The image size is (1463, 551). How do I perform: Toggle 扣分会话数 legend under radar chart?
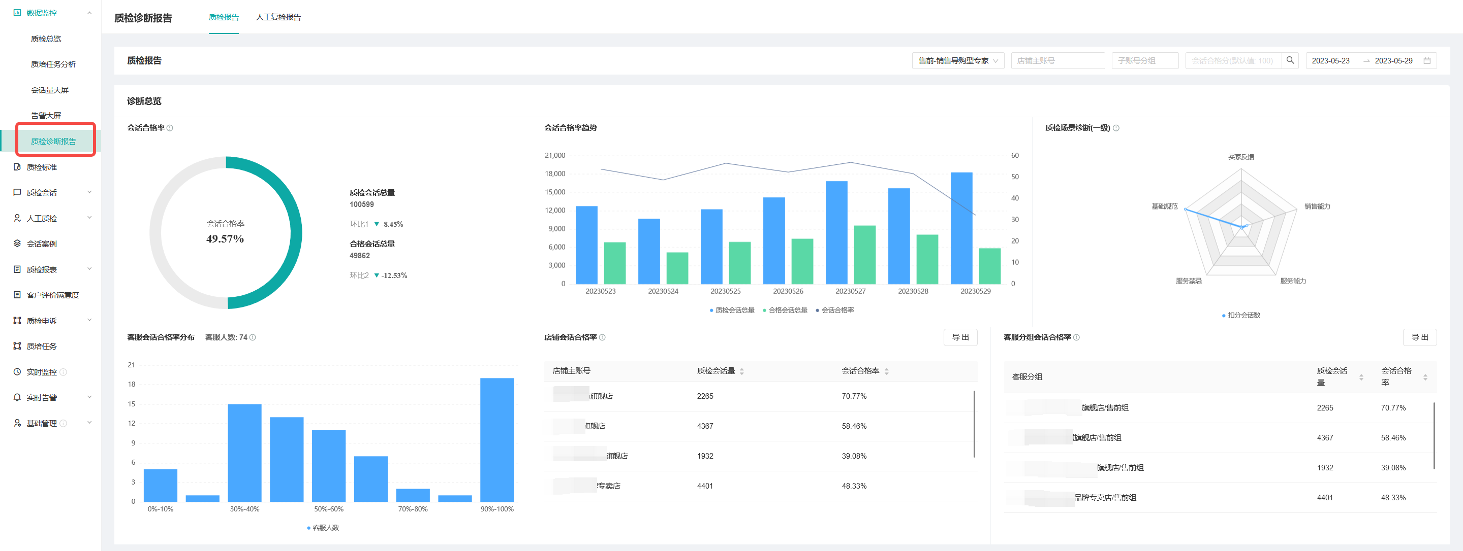(x=1241, y=315)
